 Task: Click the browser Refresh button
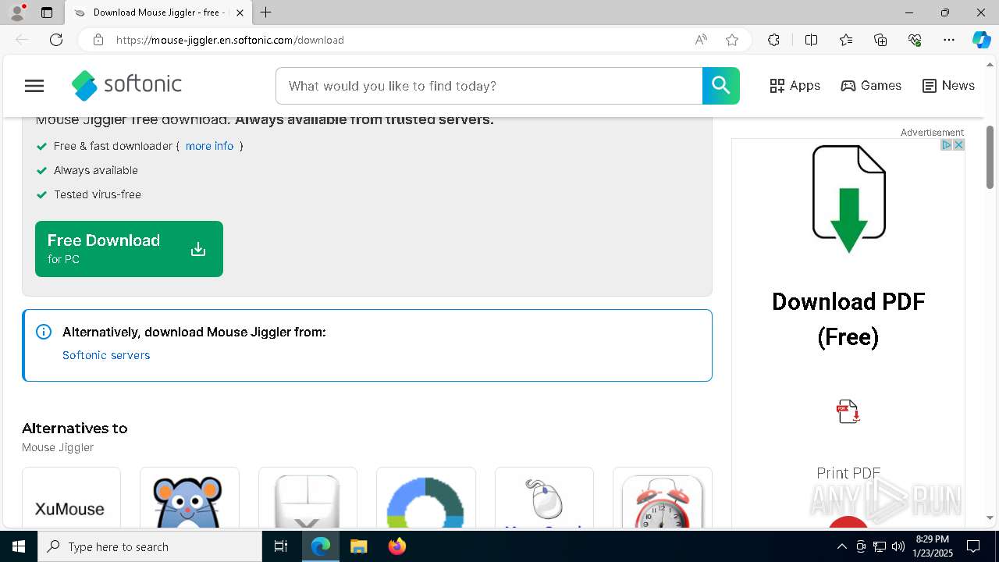56,40
